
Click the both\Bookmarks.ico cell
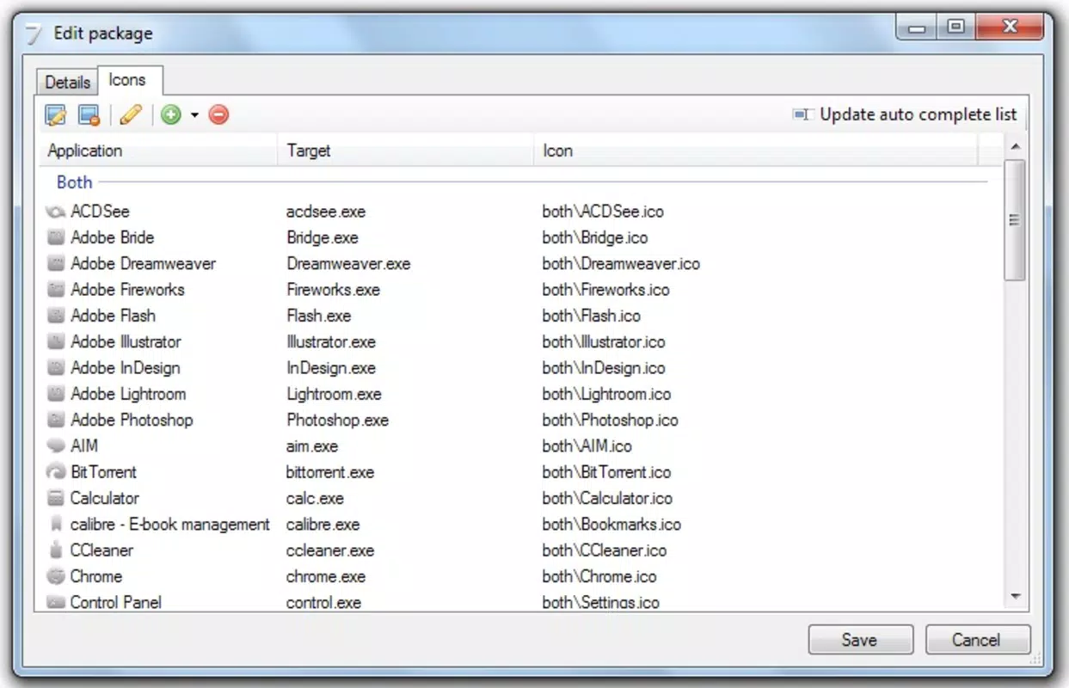pos(611,524)
